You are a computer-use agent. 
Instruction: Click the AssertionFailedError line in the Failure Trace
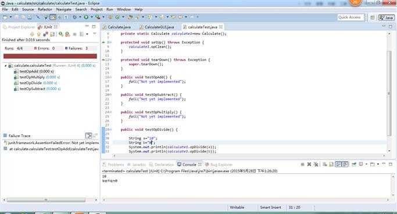point(51,143)
